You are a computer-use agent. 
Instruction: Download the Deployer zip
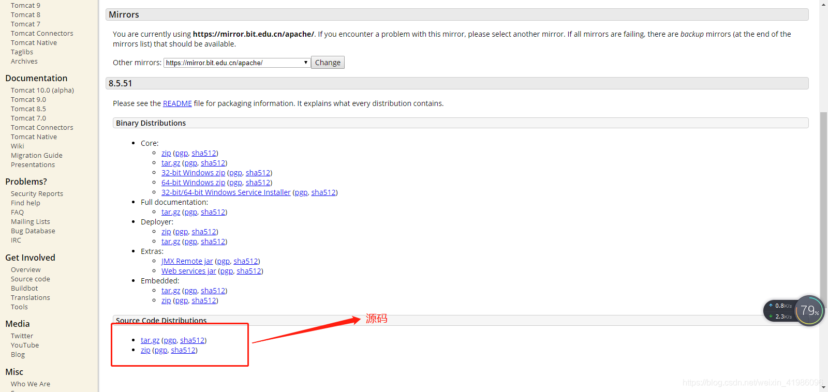(166, 232)
